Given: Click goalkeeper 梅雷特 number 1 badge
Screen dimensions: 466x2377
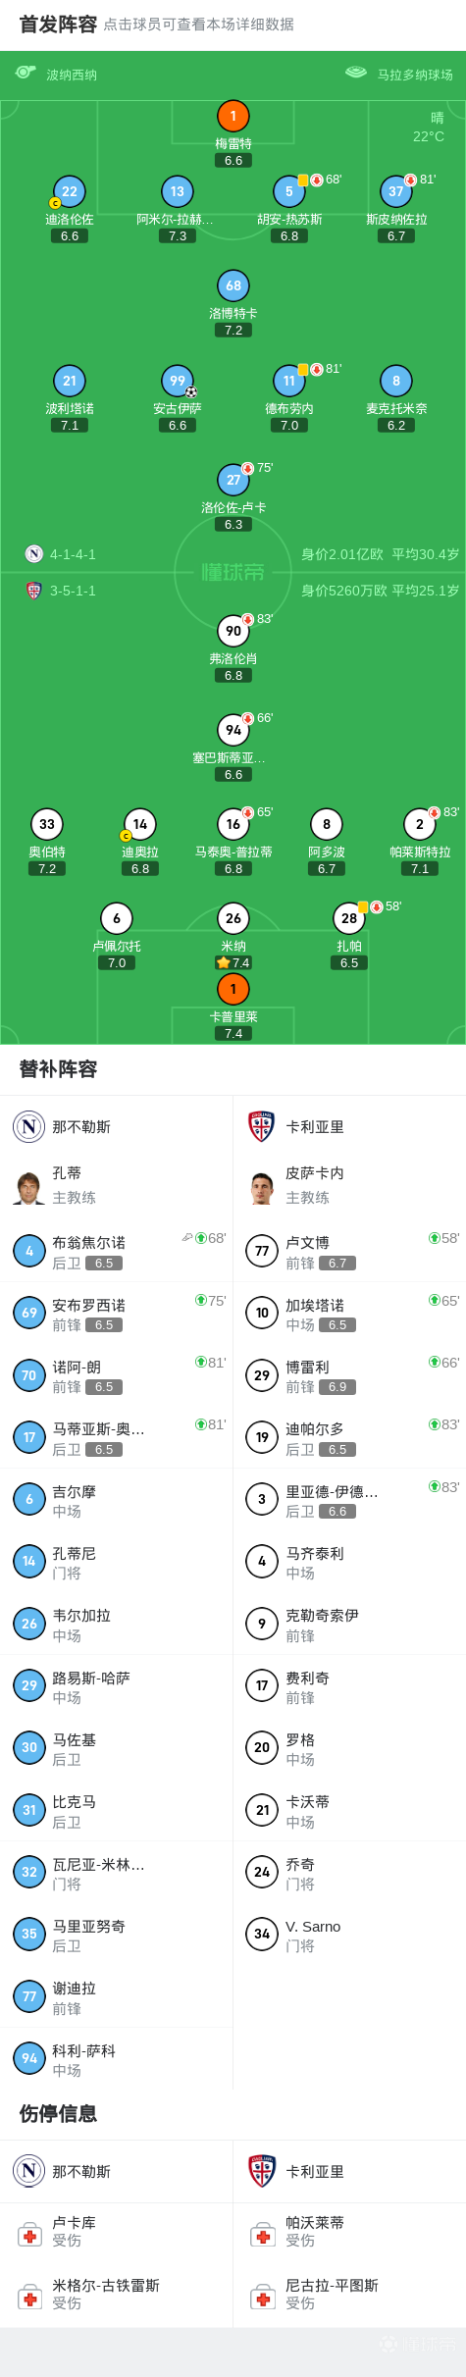Looking at the screenshot, I should click(233, 116).
